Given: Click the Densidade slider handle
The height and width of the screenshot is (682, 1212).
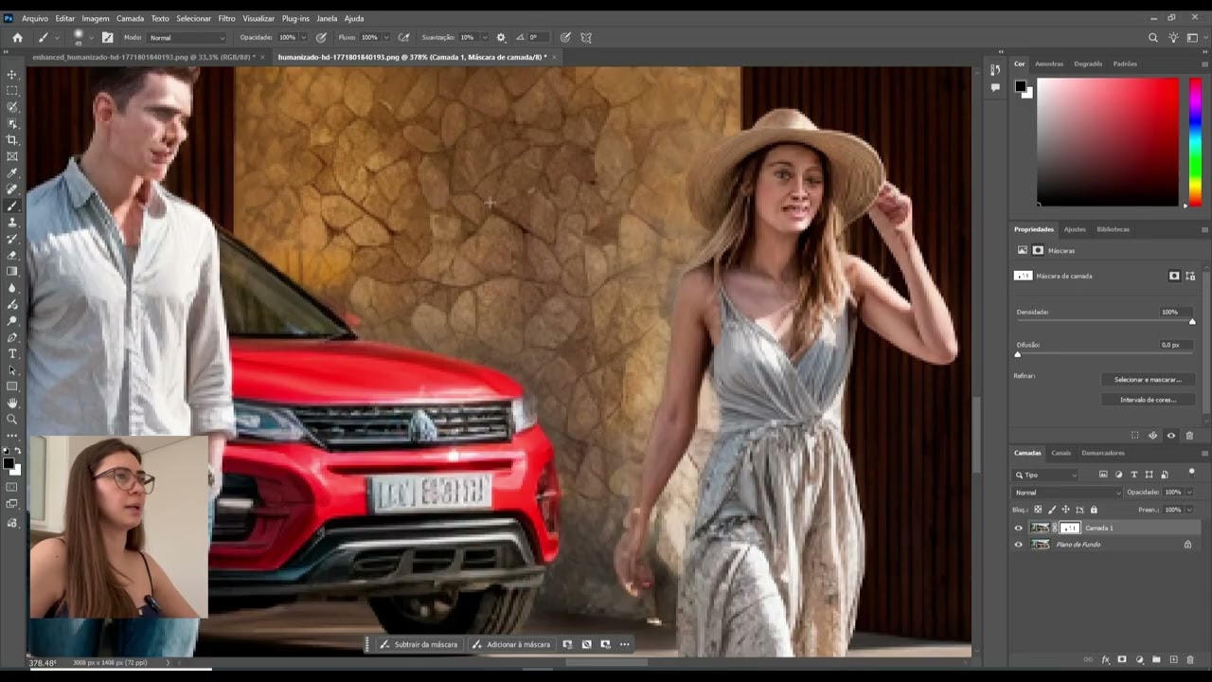Looking at the screenshot, I should point(1192,322).
